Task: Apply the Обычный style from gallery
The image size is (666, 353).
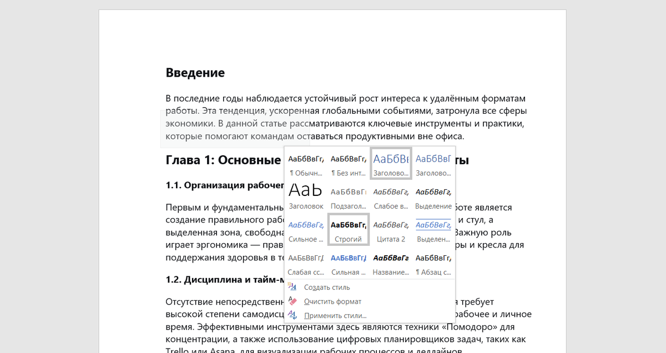Action: click(306, 164)
